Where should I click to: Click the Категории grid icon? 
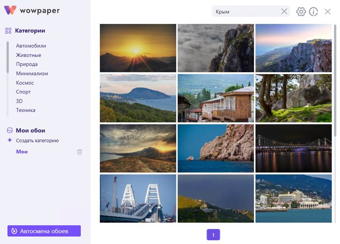click(x=8, y=31)
